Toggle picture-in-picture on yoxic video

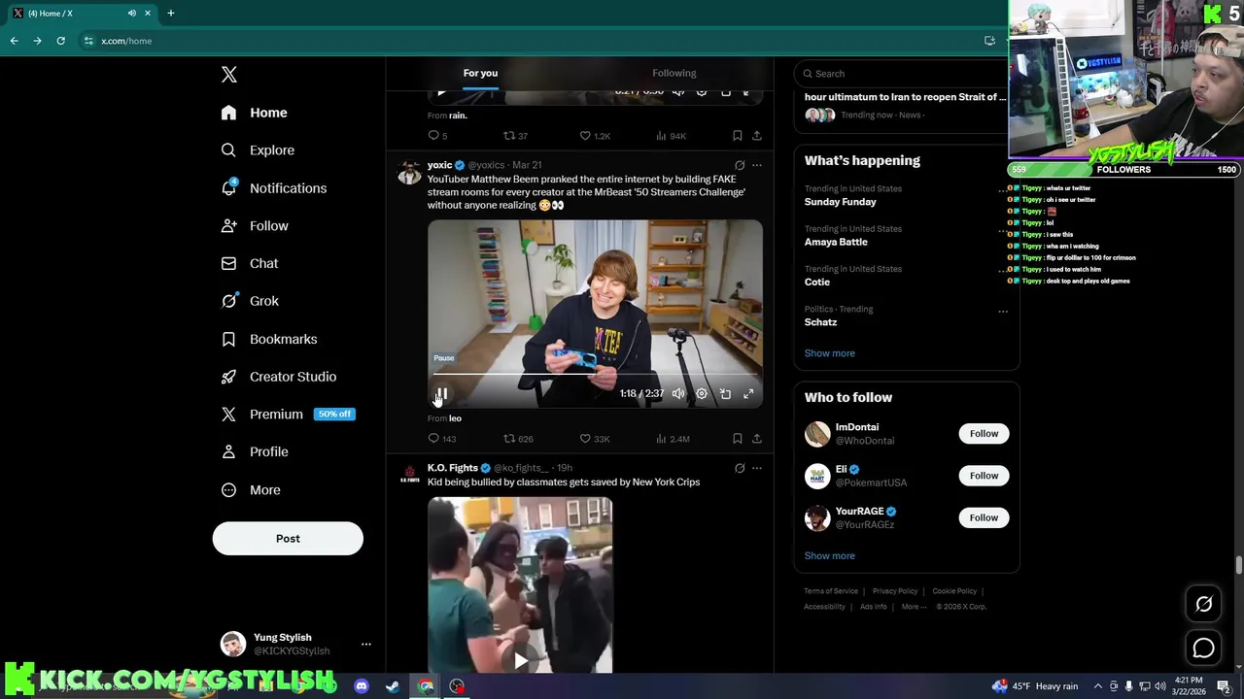coord(725,394)
